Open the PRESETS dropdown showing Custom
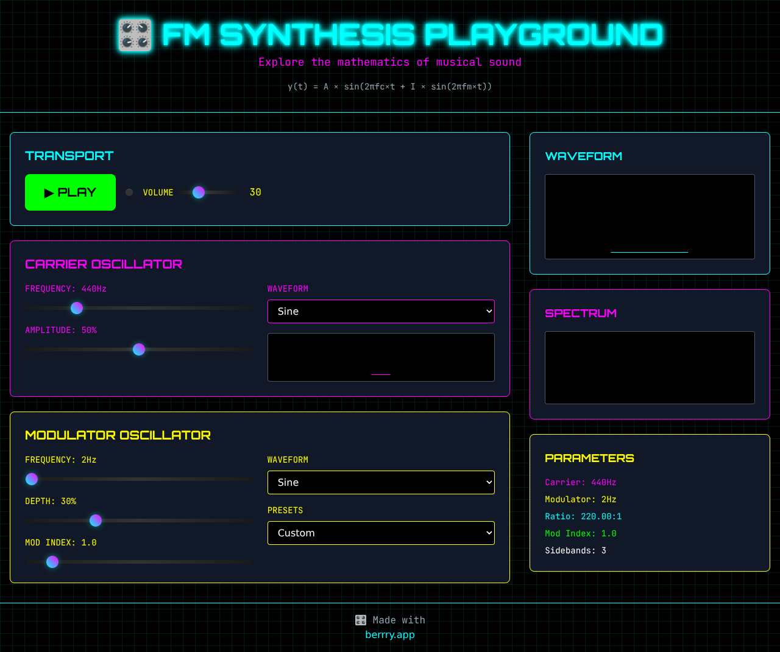 [381, 533]
